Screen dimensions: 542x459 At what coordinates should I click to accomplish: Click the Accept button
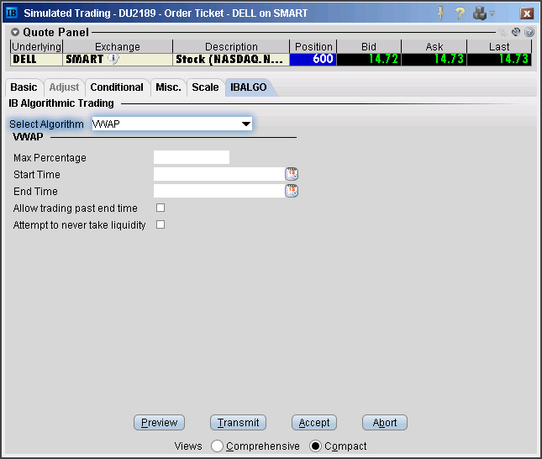click(314, 422)
